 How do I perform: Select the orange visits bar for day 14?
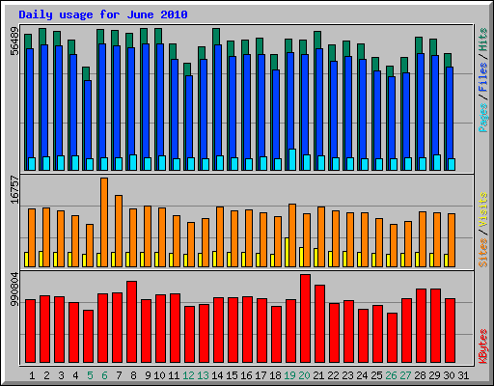click(x=220, y=236)
